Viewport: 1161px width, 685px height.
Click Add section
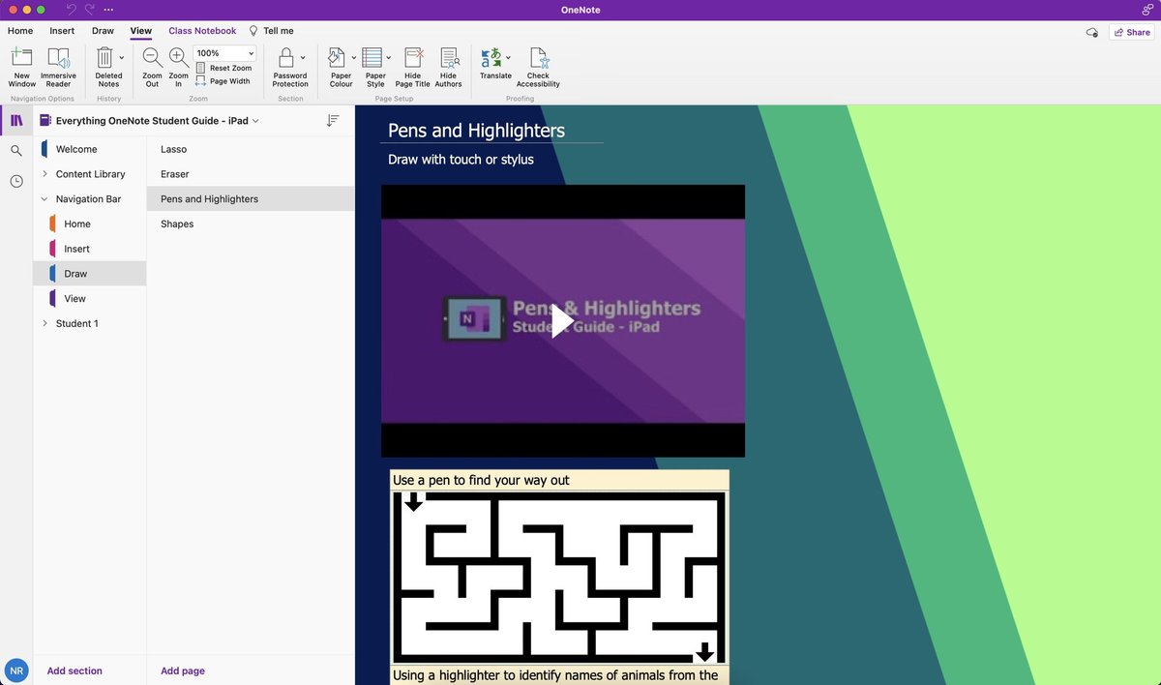74,670
